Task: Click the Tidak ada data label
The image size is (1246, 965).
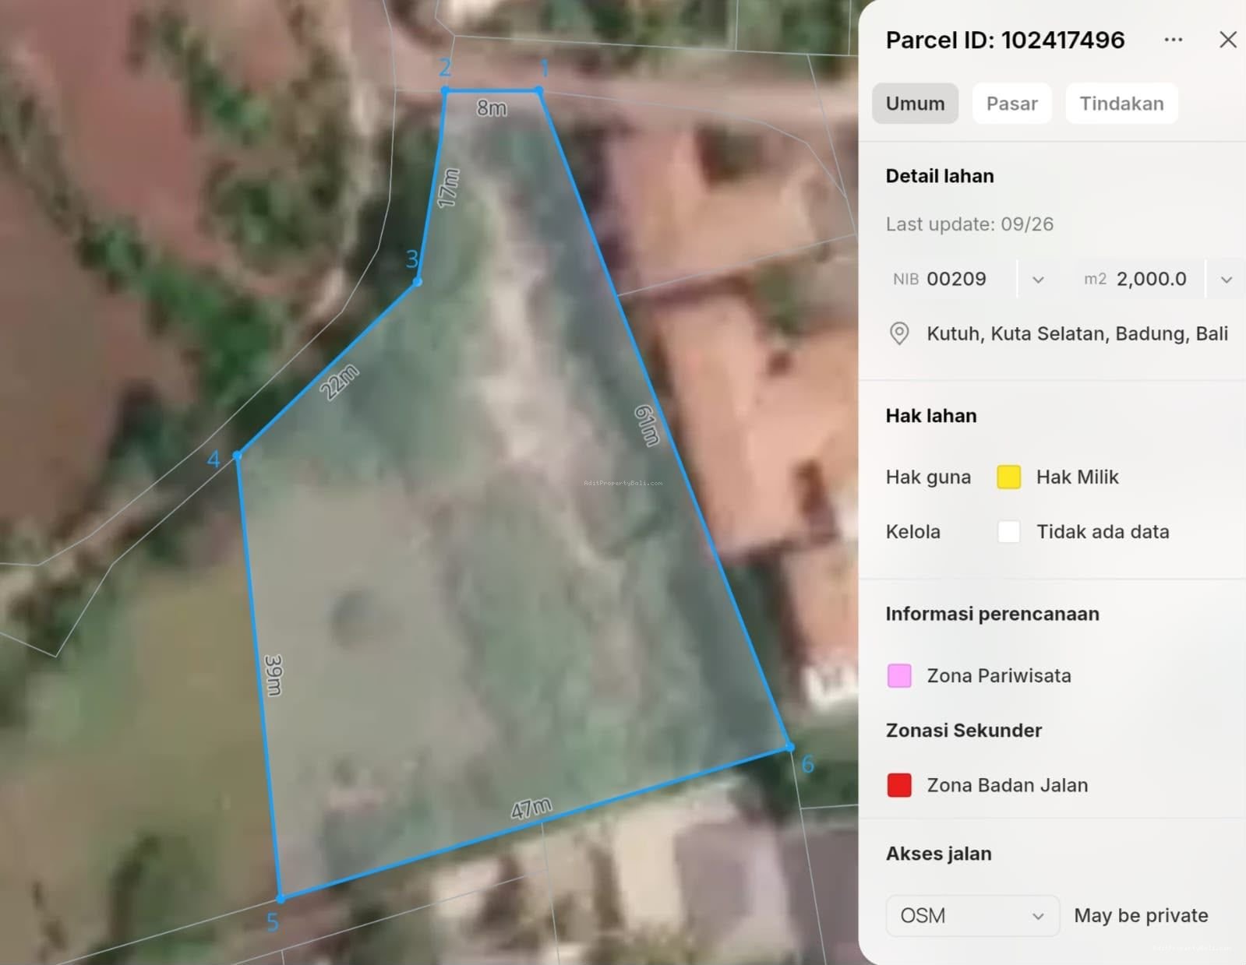Action: (x=1103, y=532)
